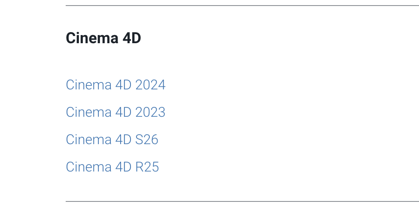Click "4D" within the R25 version link
The width and height of the screenshot is (419, 207).
(123, 167)
